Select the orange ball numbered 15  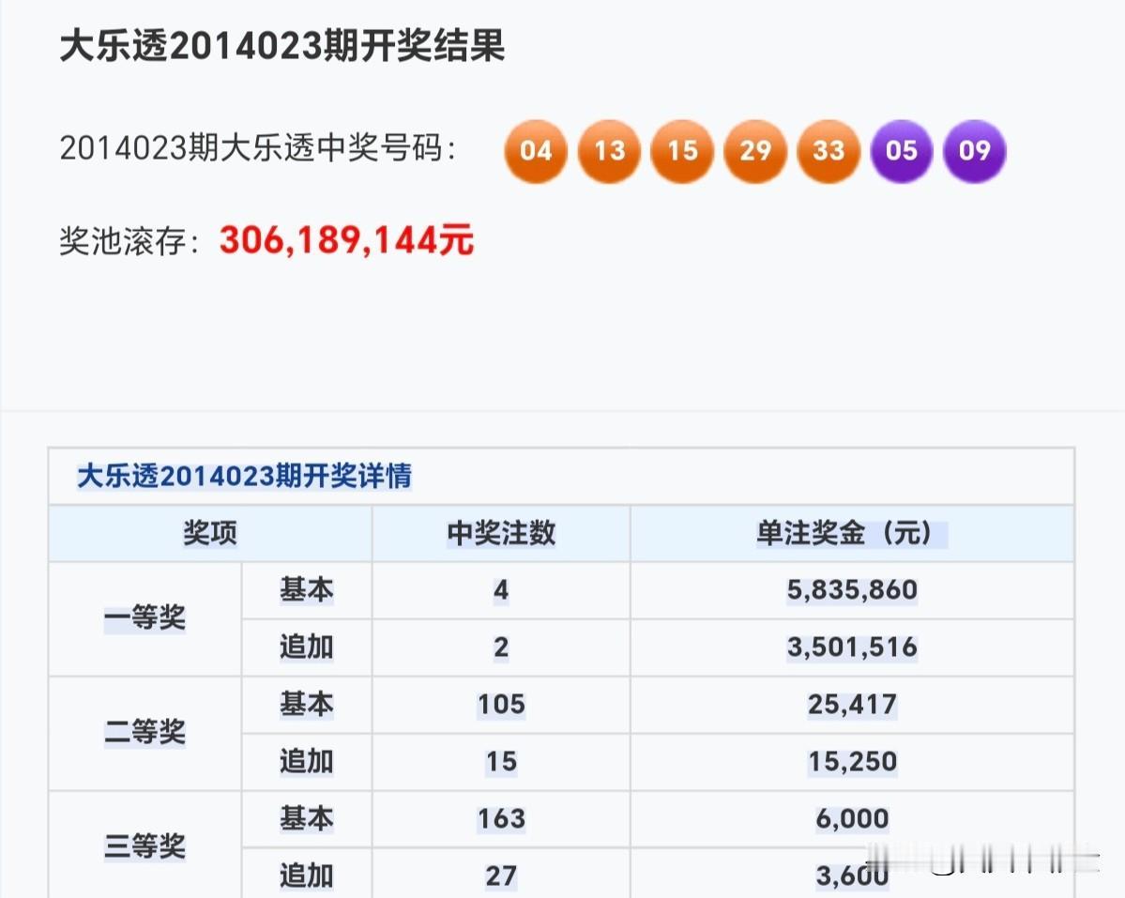click(682, 151)
